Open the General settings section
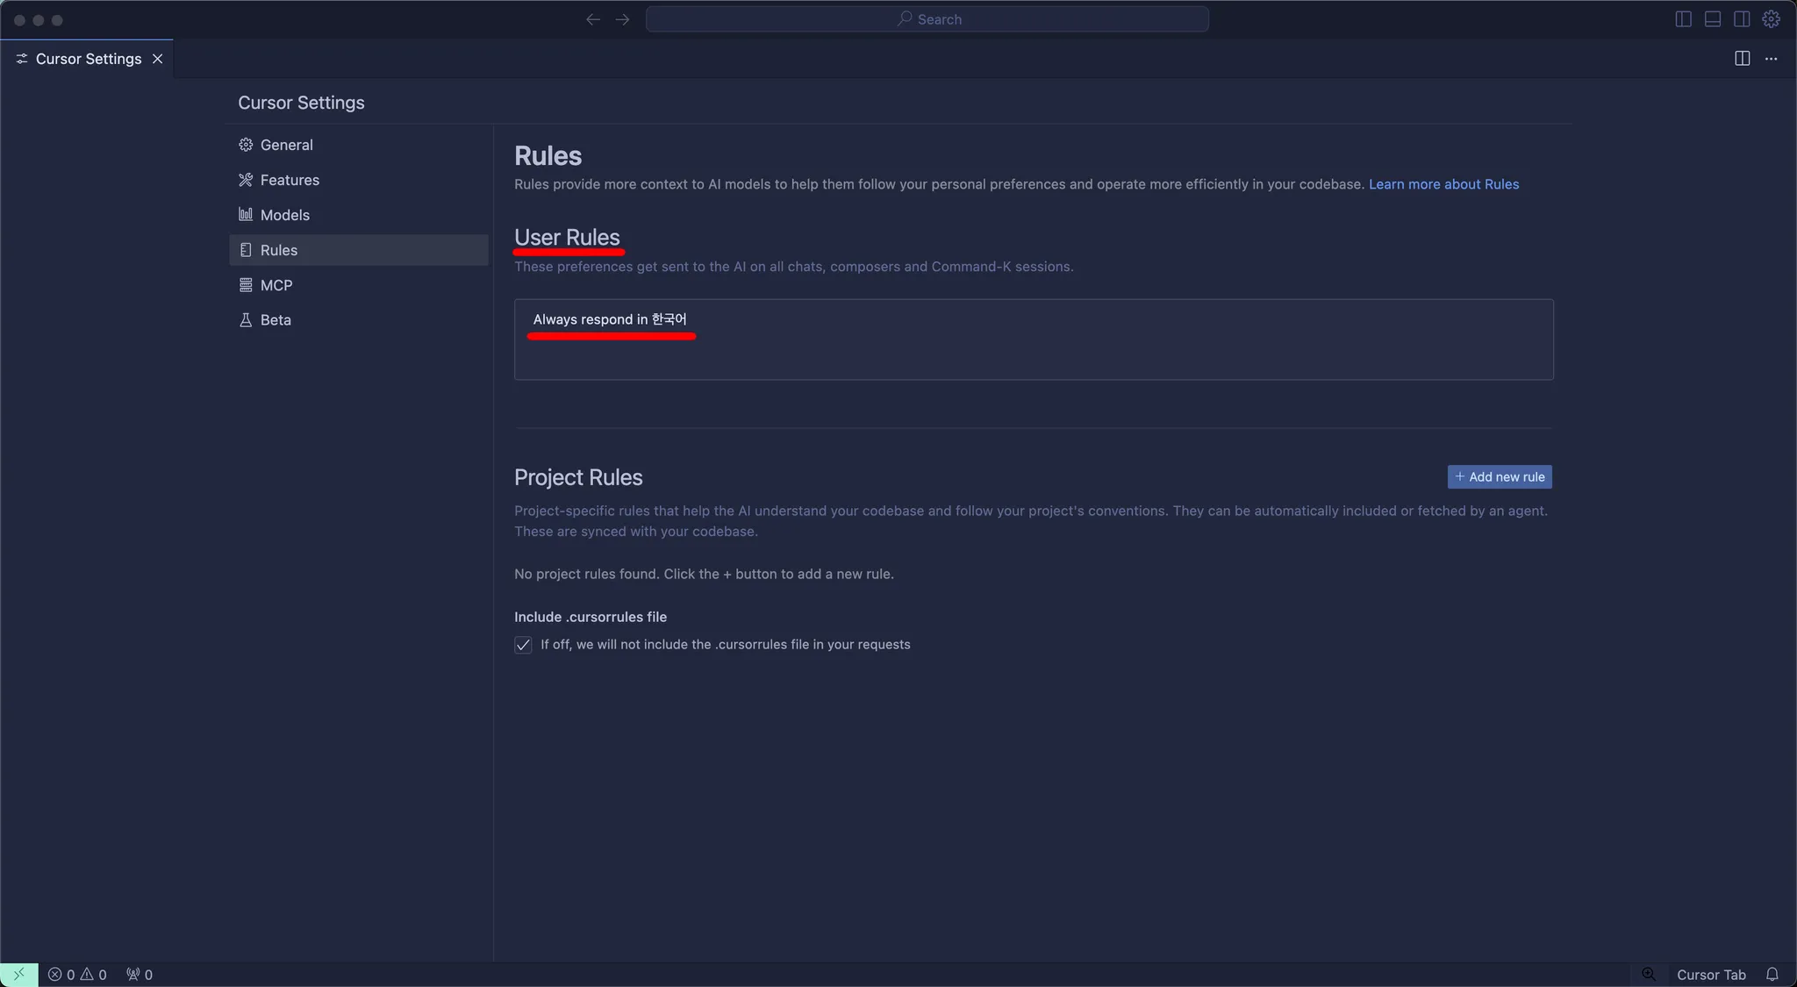1797x987 pixels. (286, 145)
